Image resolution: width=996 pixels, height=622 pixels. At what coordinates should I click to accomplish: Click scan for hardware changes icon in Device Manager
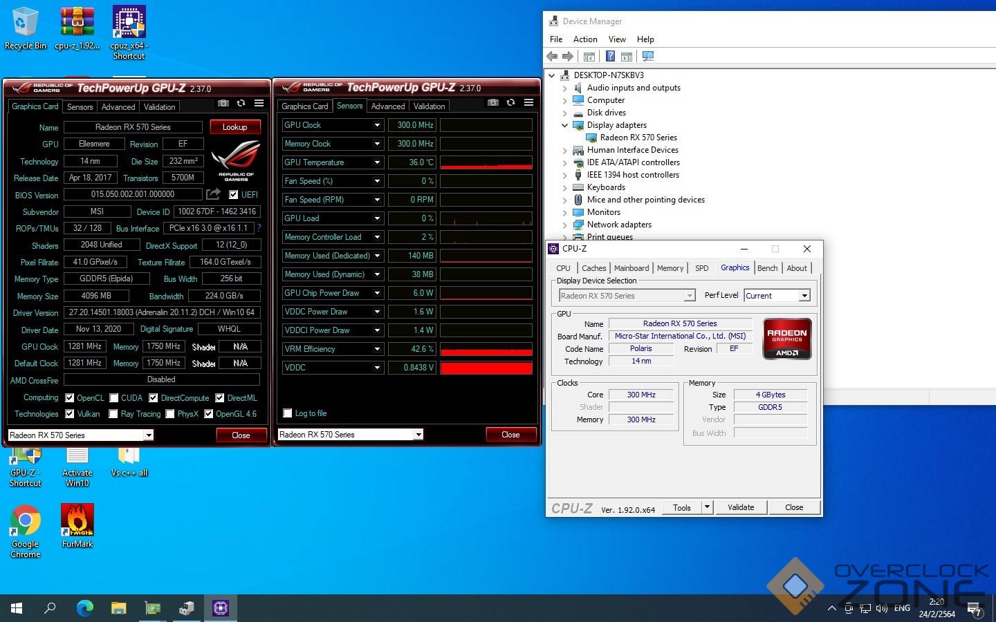pos(648,57)
